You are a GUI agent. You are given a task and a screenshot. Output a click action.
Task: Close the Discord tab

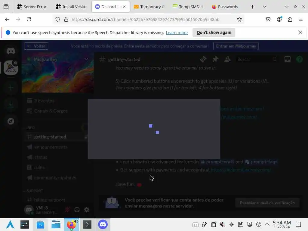(124, 7)
